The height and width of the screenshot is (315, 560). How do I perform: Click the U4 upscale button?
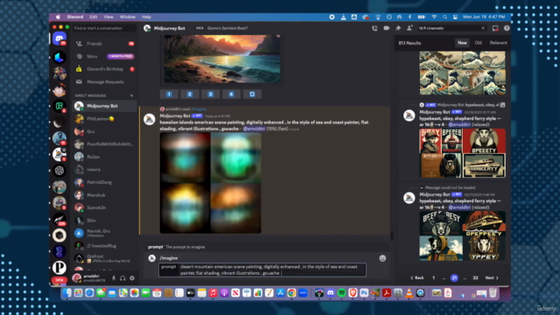pos(231,94)
